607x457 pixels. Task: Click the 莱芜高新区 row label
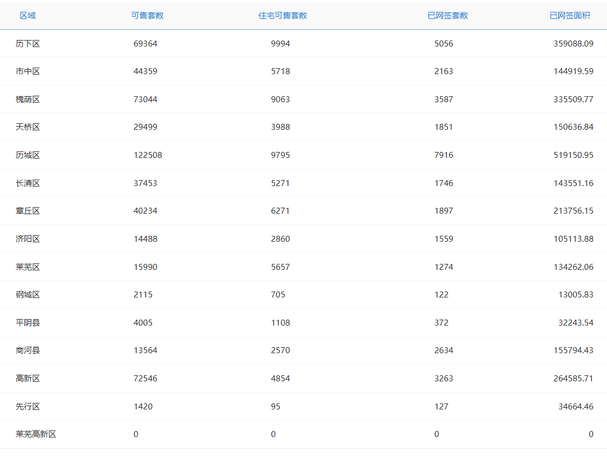[x=36, y=434]
